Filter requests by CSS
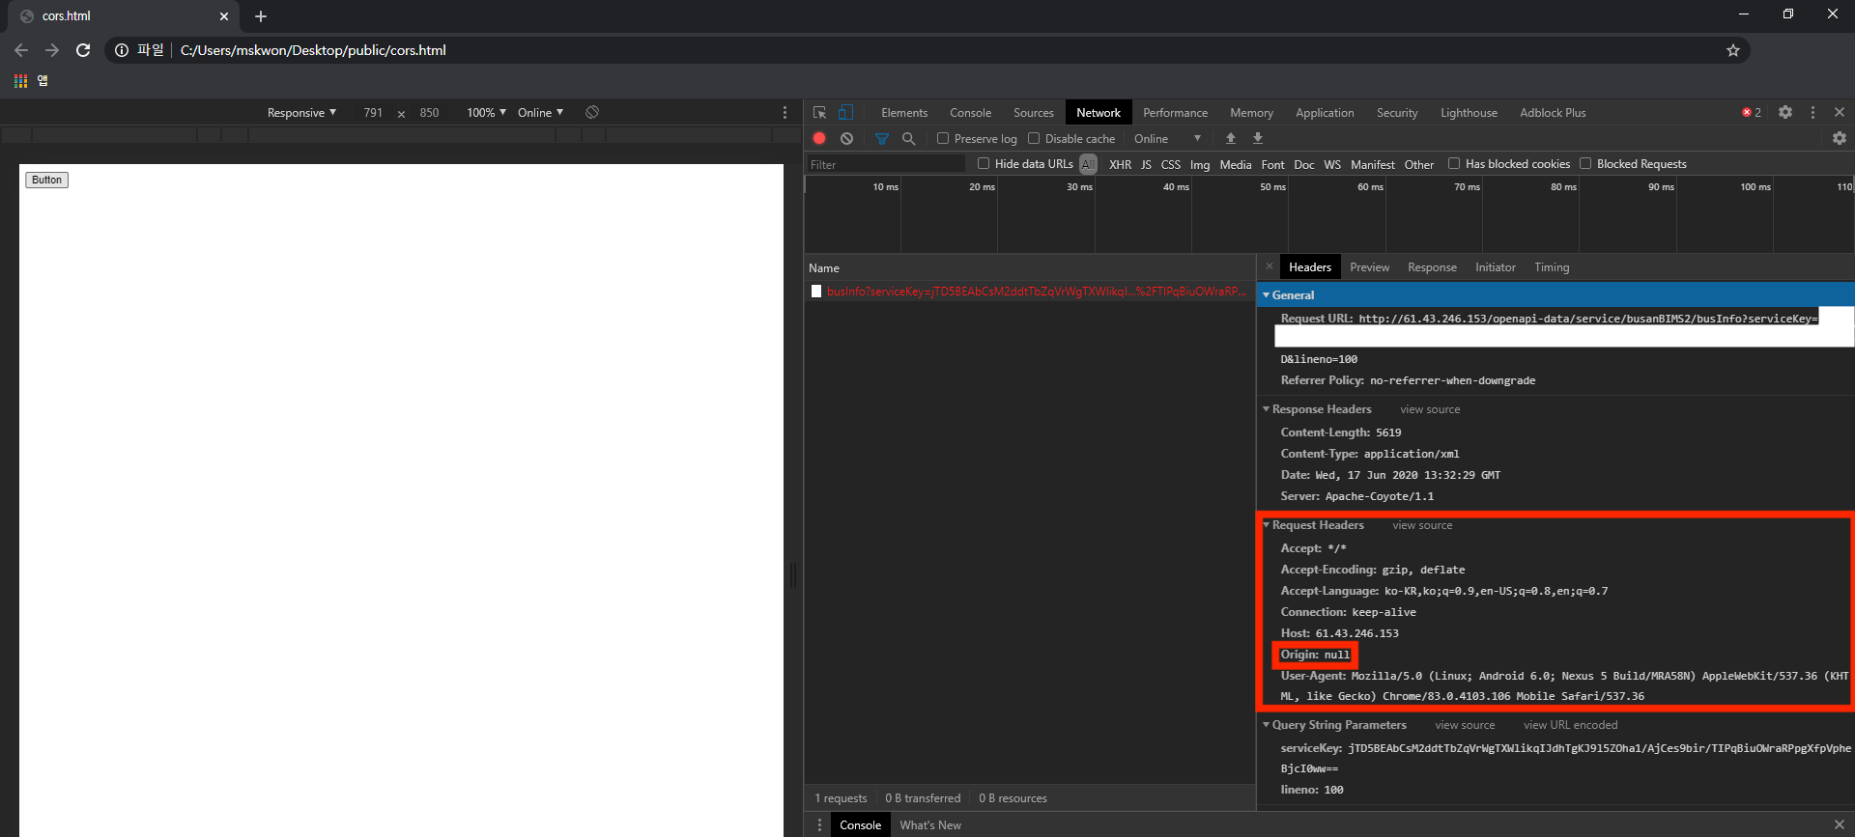Image resolution: width=1855 pixels, height=837 pixels. point(1170,164)
